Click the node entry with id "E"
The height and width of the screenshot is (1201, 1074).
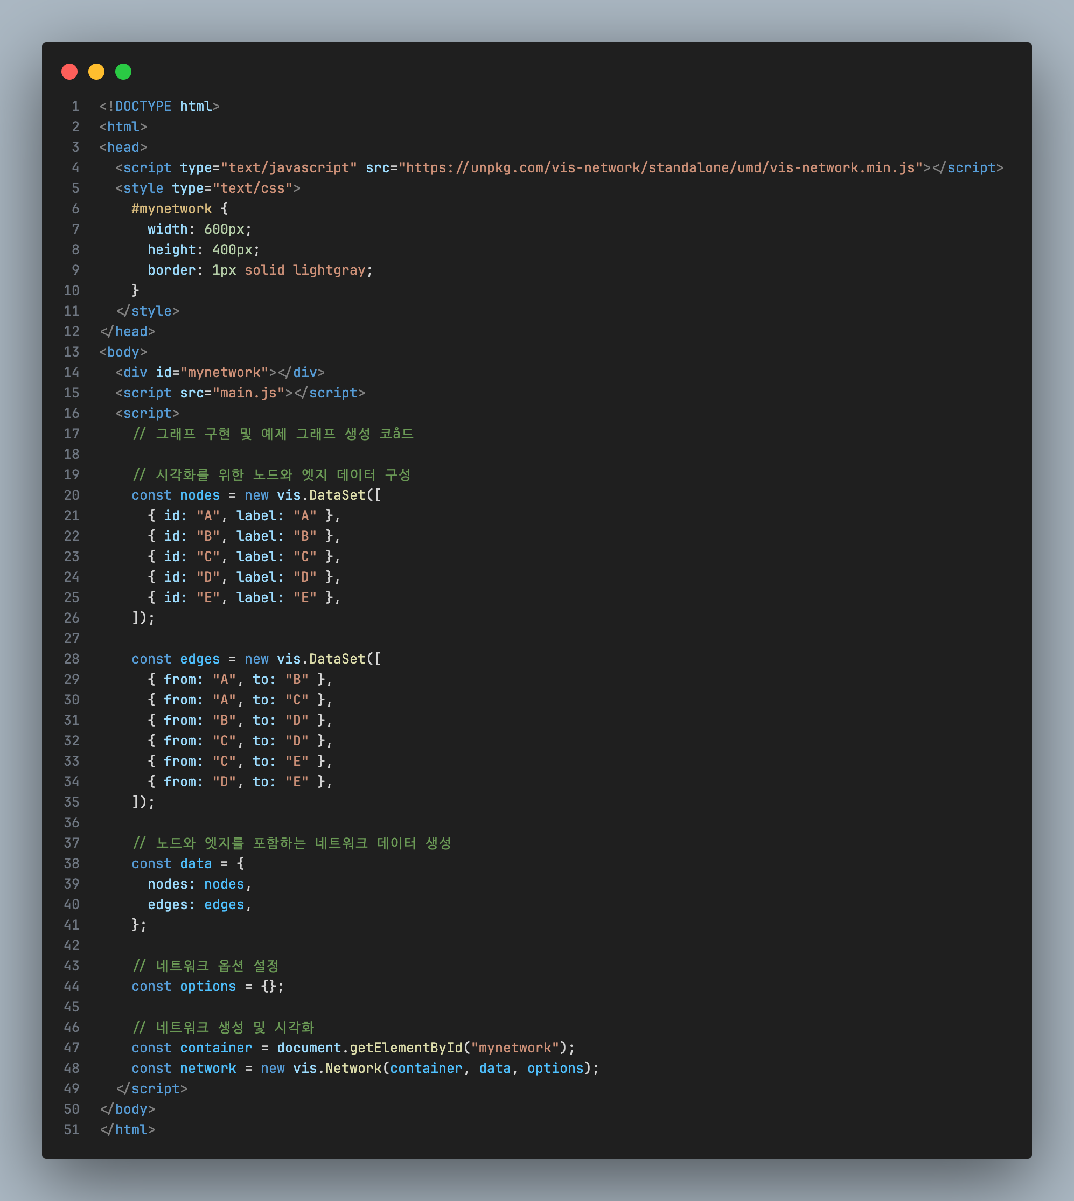pos(243,598)
